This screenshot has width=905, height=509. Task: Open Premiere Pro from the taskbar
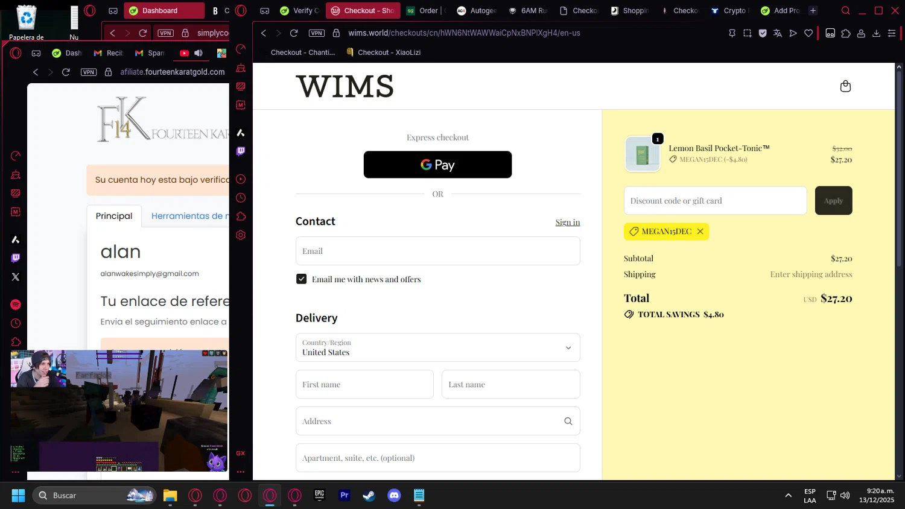pyautogui.click(x=345, y=496)
